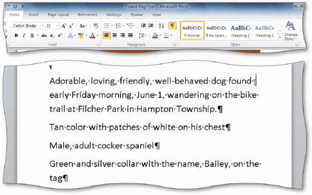Expand the numbering library dropdown arrow

tap(124, 26)
